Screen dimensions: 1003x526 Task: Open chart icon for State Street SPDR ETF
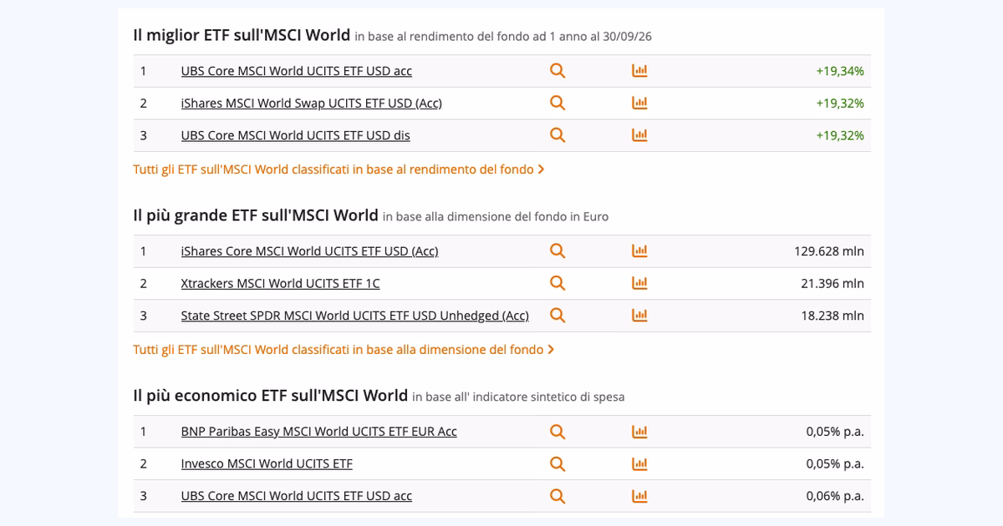point(639,315)
